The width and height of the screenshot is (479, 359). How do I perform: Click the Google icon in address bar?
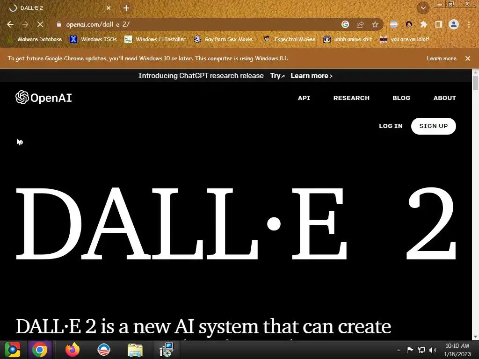[345, 24]
